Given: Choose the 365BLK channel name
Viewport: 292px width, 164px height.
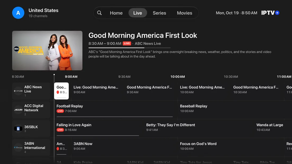Looking at the screenshot, I should point(31,127).
